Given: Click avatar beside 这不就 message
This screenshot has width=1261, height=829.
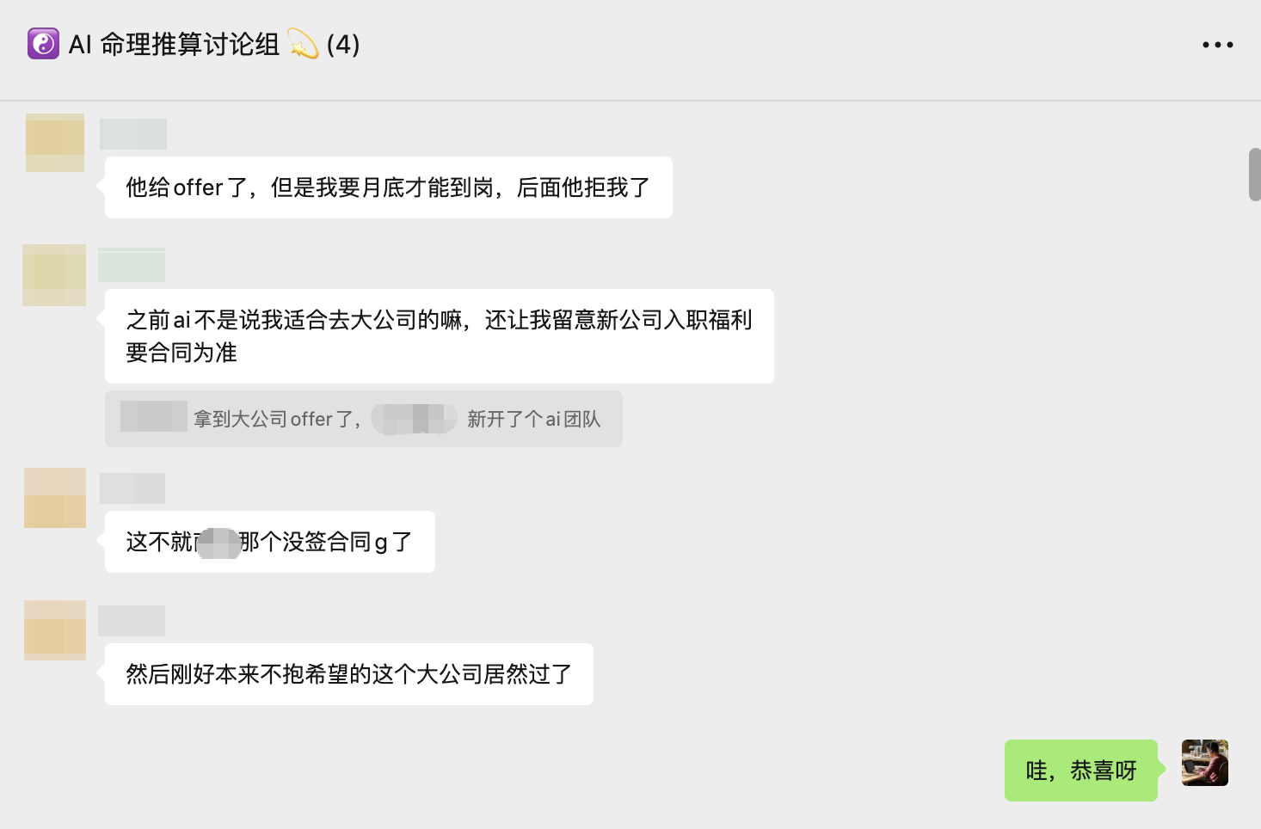Looking at the screenshot, I should pos(55,498).
